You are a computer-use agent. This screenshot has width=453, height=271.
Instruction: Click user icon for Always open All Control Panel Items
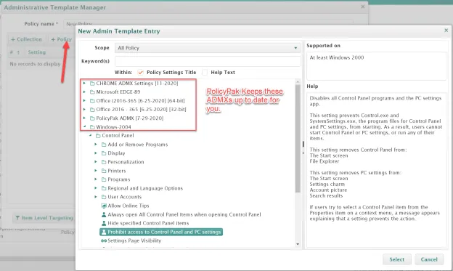click(x=104, y=214)
